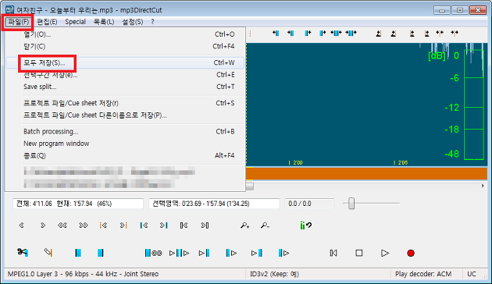Click the 선택영역 selection range field
This screenshot has width=492, height=284.
pyautogui.click(x=214, y=204)
